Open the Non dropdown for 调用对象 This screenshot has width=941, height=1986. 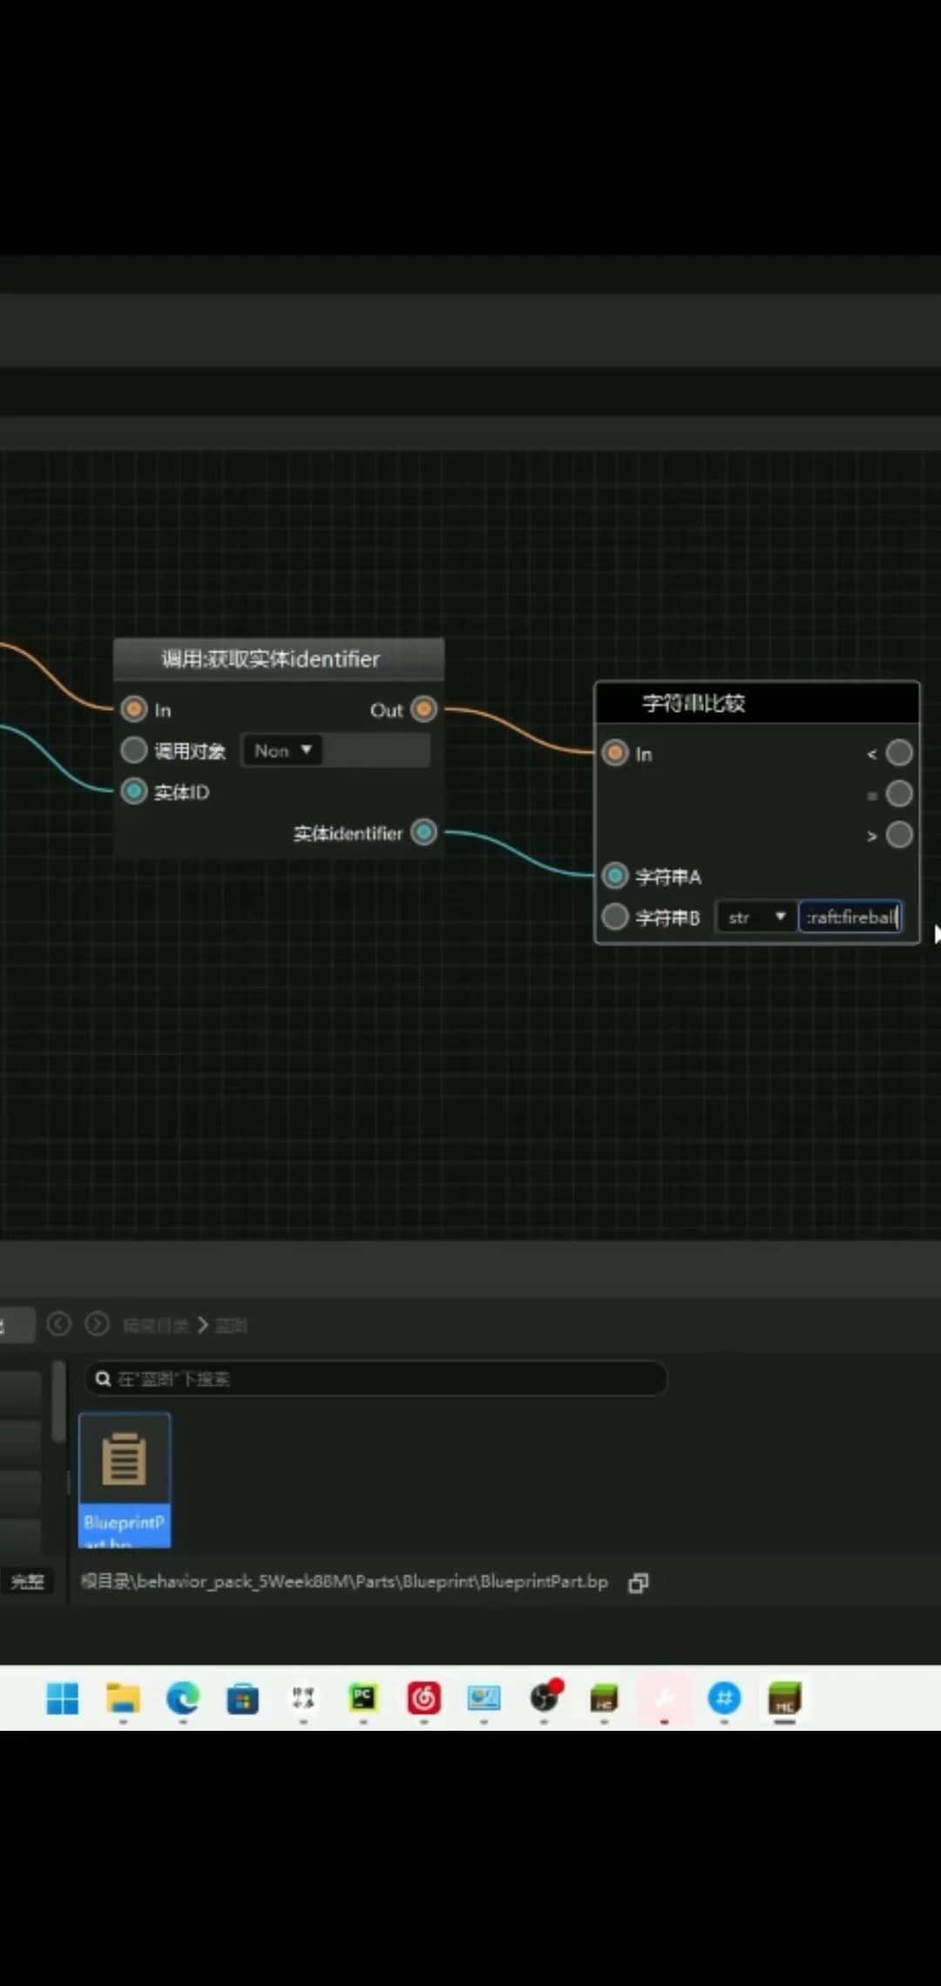coord(282,750)
